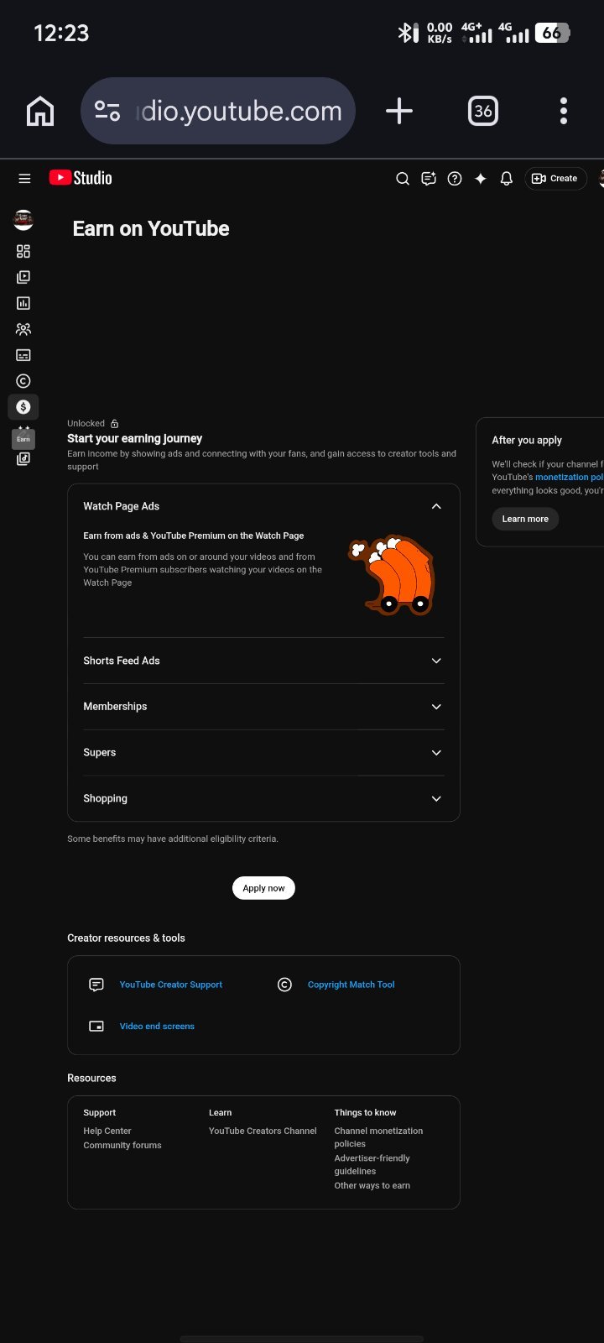Open the Subtitles icon in sidebar
Viewport: 604px width, 1343px height.
[x=23, y=355]
